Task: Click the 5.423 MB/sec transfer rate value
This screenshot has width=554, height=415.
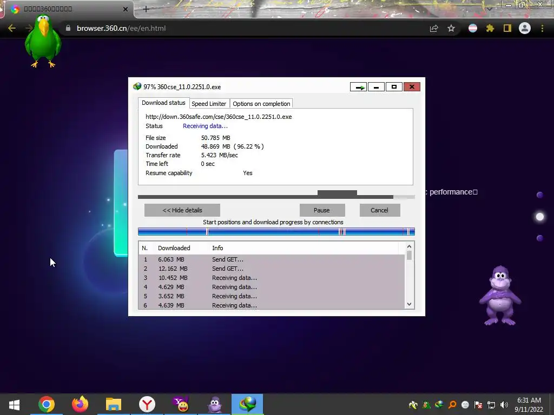Action: point(220,155)
